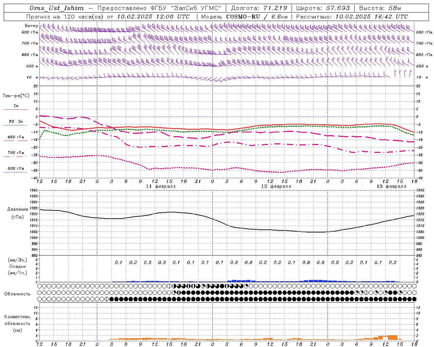Click the (км) unit of convective cloudiness

click(18, 330)
